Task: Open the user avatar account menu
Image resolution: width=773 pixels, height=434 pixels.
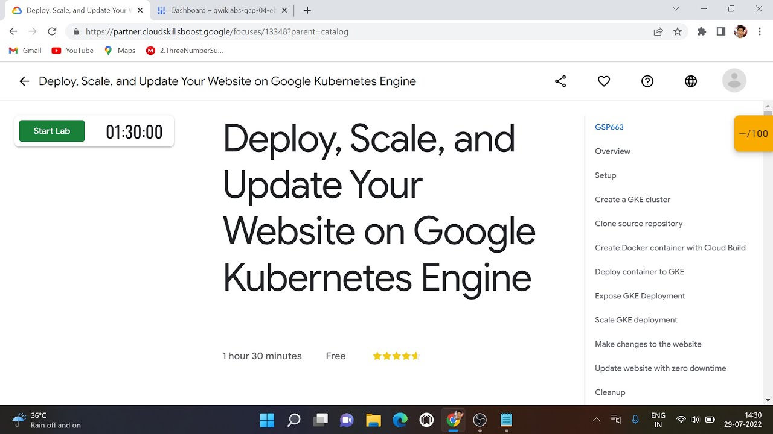Action: coord(734,81)
